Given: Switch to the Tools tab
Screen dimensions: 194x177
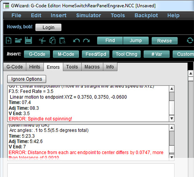Looking at the screenshot, I should (x=72, y=67).
